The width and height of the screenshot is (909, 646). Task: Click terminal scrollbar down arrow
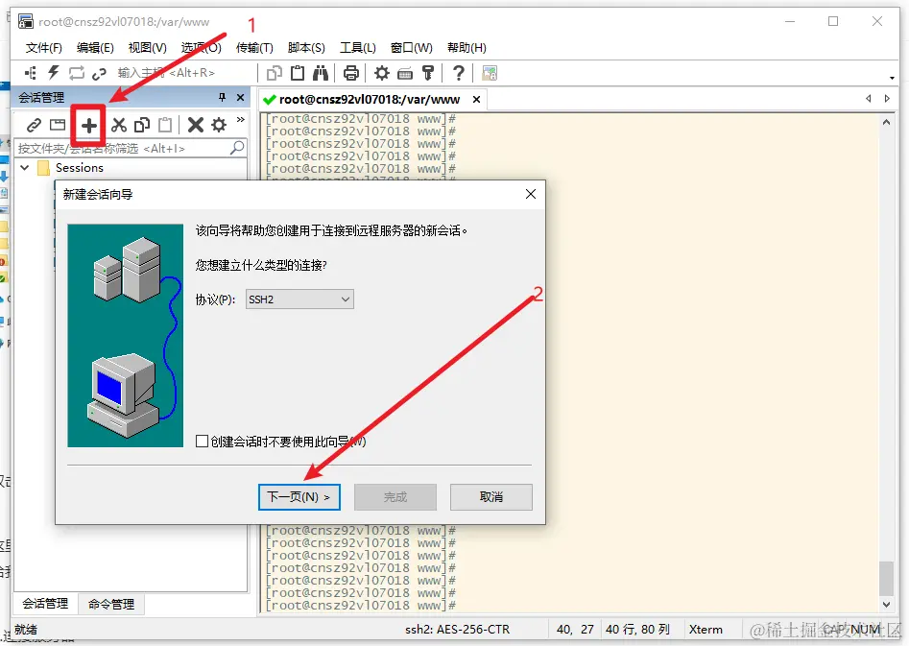click(886, 605)
